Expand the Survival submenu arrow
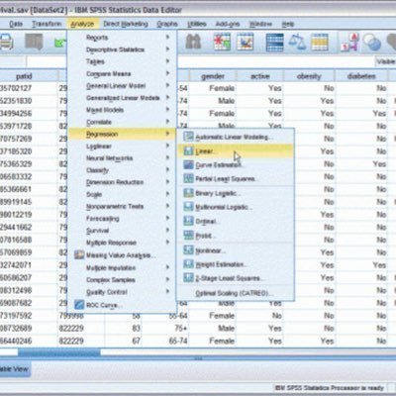The width and height of the screenshot is (396, 396). click(x=167, y=231)
